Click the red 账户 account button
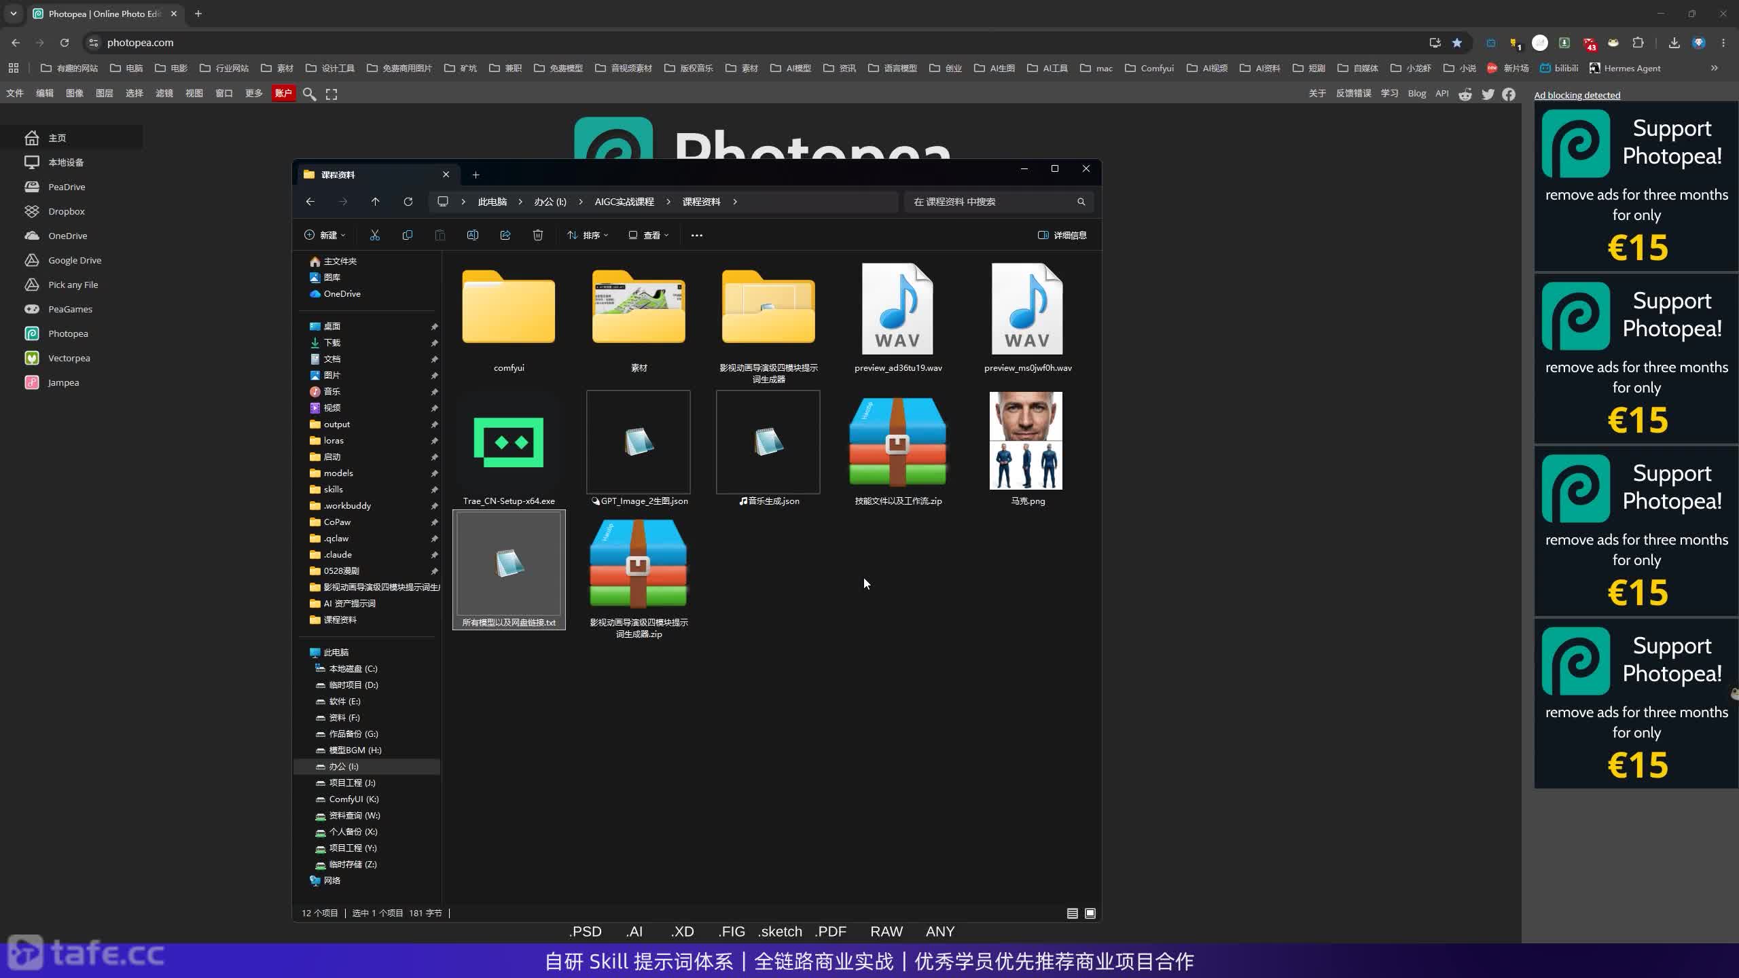 [x=283, y=94]
